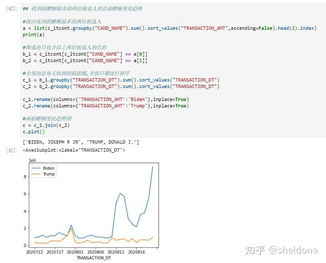Place cursor on c.plot() code line

point(34,132)
